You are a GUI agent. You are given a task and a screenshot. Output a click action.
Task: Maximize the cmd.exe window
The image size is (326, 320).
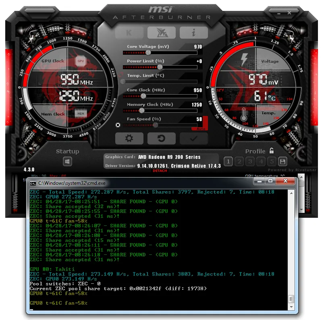270,181
